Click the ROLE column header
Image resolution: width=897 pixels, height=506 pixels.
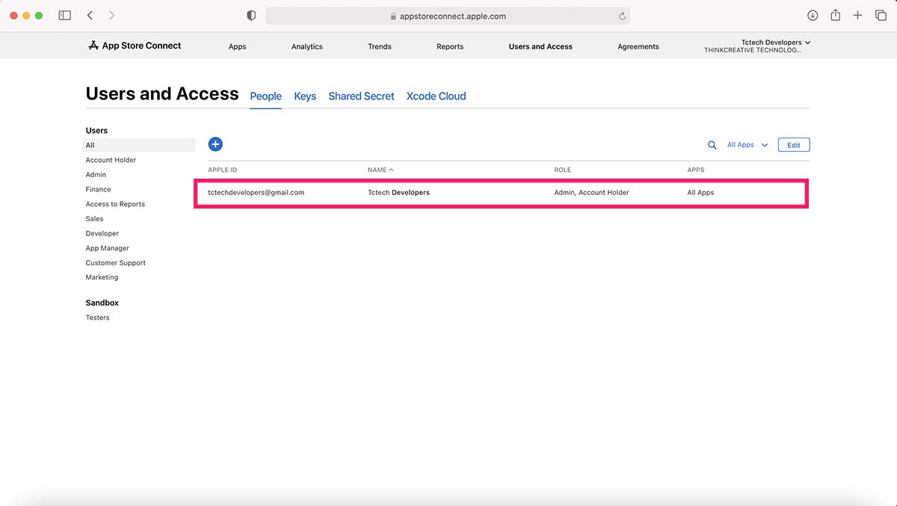562,170
